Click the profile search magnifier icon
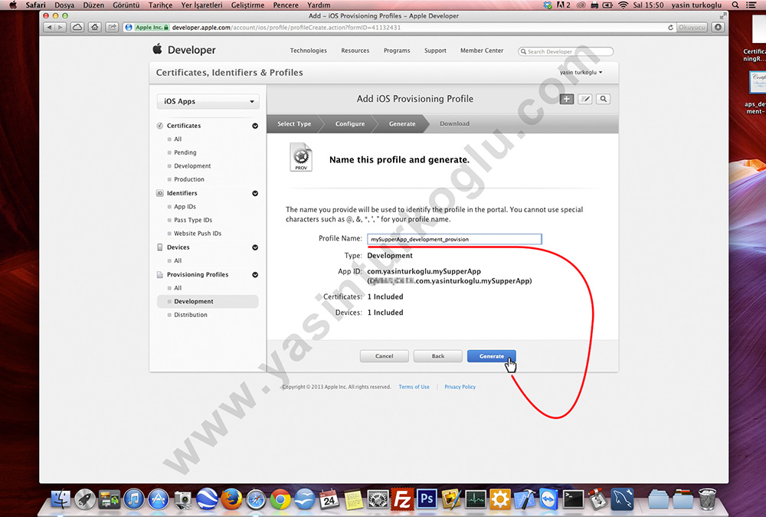Viewport: 766px width, 517px height. (604, 100)
